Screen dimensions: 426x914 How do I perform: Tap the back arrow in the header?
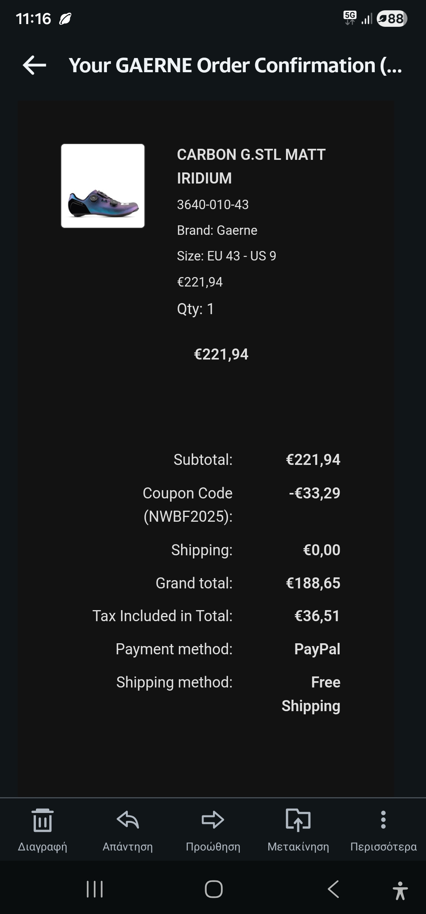coord(34,65)
